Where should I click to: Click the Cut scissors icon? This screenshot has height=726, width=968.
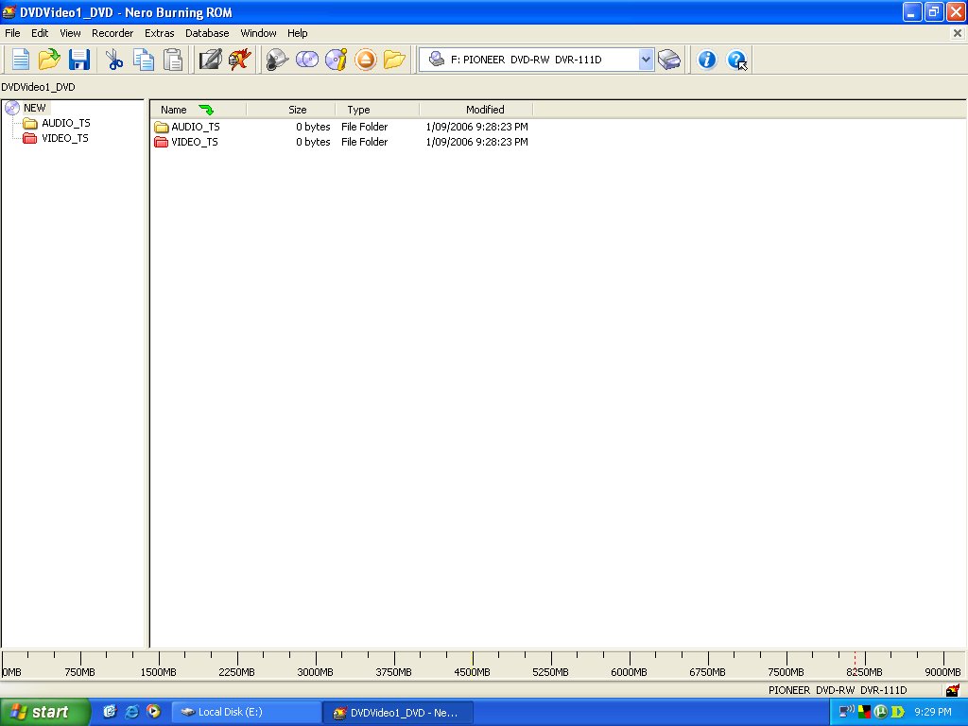coord(114,60)
